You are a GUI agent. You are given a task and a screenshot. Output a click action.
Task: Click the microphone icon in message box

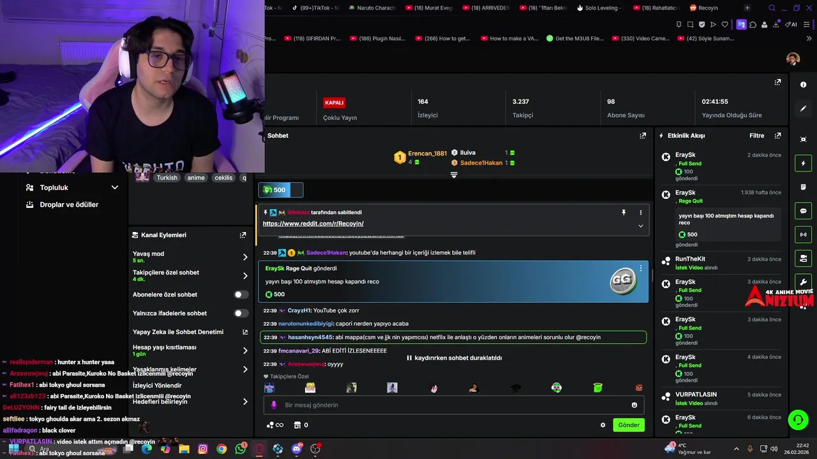click(274, 405)
